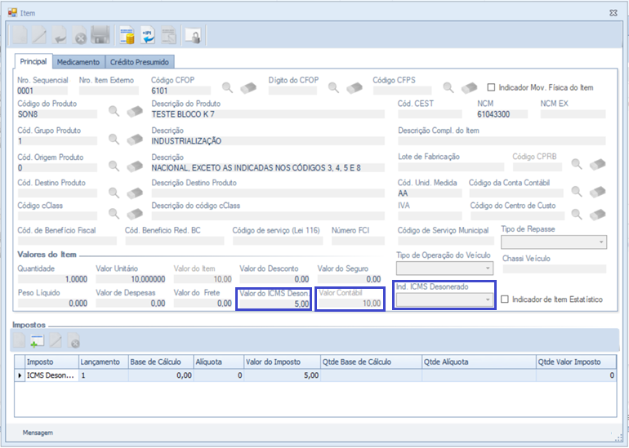This screenshot has height=448, width=629.
Task: Click eraser icon next to Código CFPS
Action: click(x=468, y=87)
